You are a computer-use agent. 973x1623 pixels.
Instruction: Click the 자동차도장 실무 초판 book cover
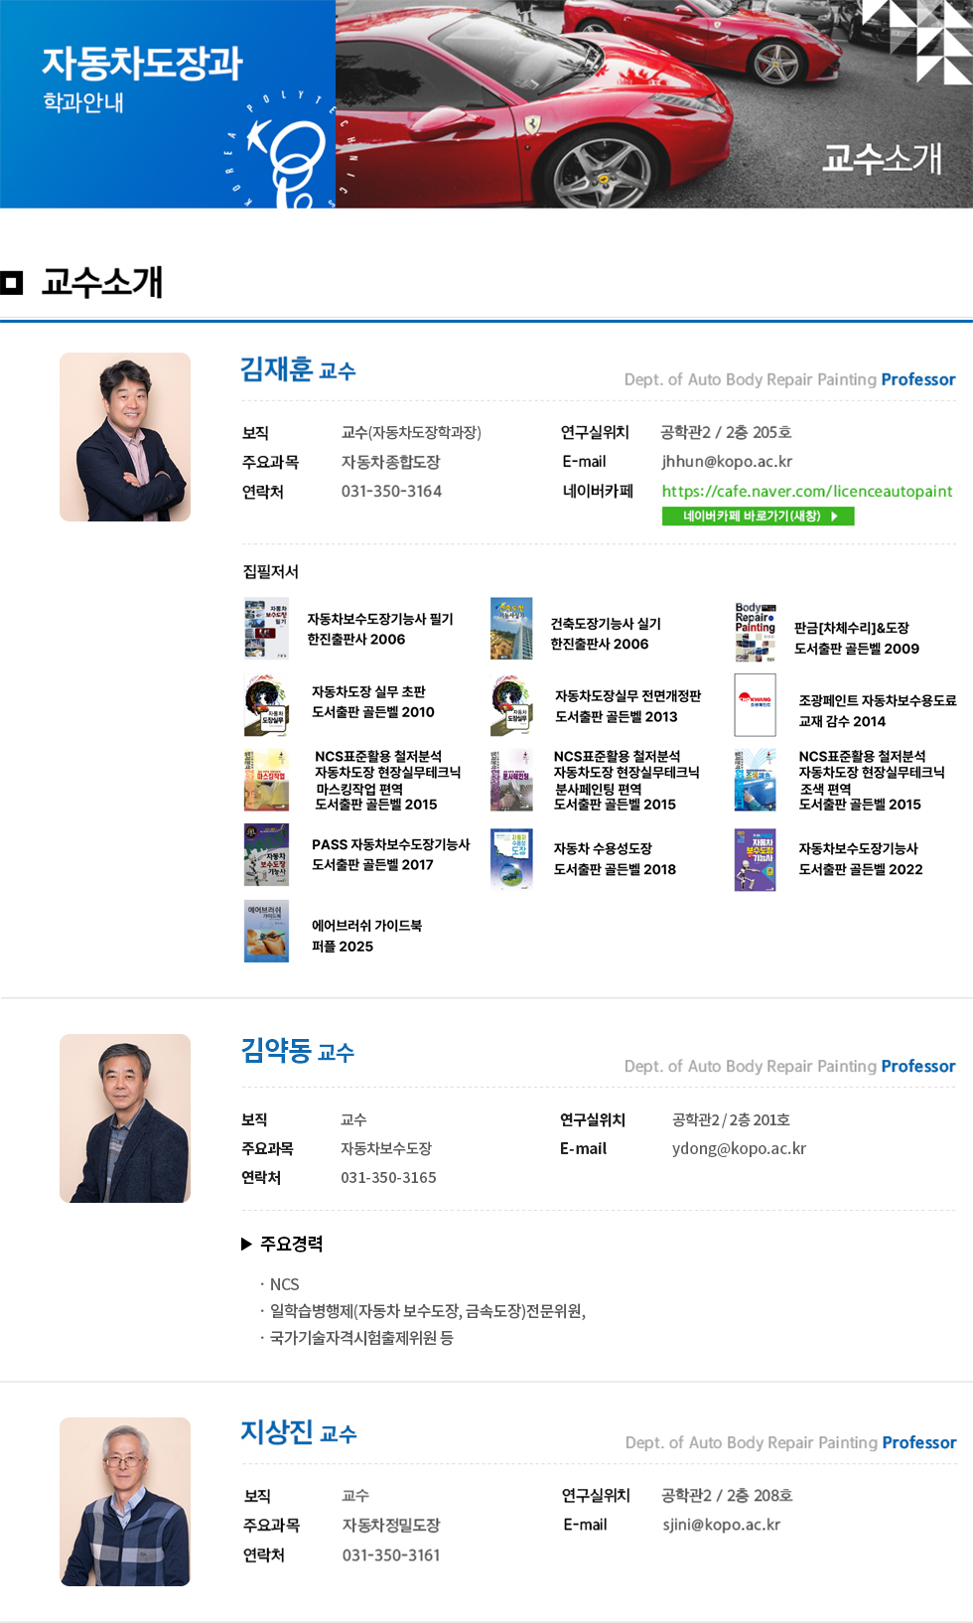point(266,704)
